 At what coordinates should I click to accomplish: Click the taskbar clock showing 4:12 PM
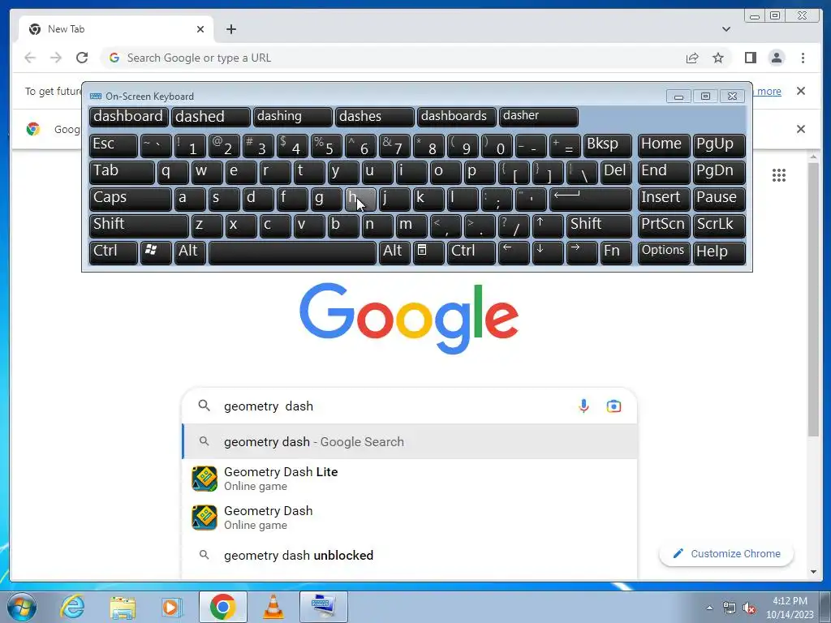(x=790, y=608)
